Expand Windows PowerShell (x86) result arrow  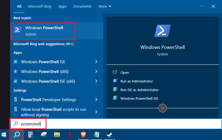[96, 71]
